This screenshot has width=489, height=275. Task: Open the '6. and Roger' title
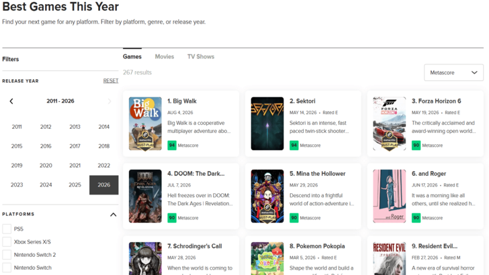(429, 174)
